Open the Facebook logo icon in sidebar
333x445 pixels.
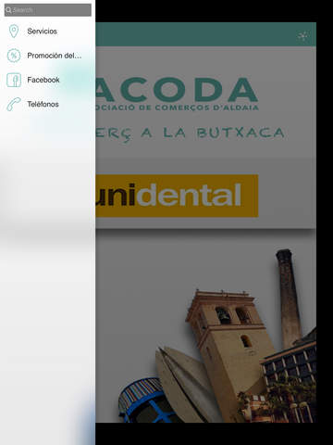pyautogui.click(x=14, y=80)
